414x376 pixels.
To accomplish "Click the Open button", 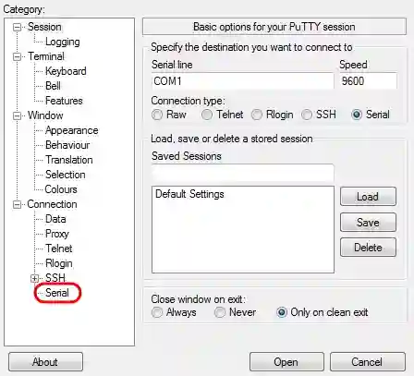I will [x=286, y=362].
